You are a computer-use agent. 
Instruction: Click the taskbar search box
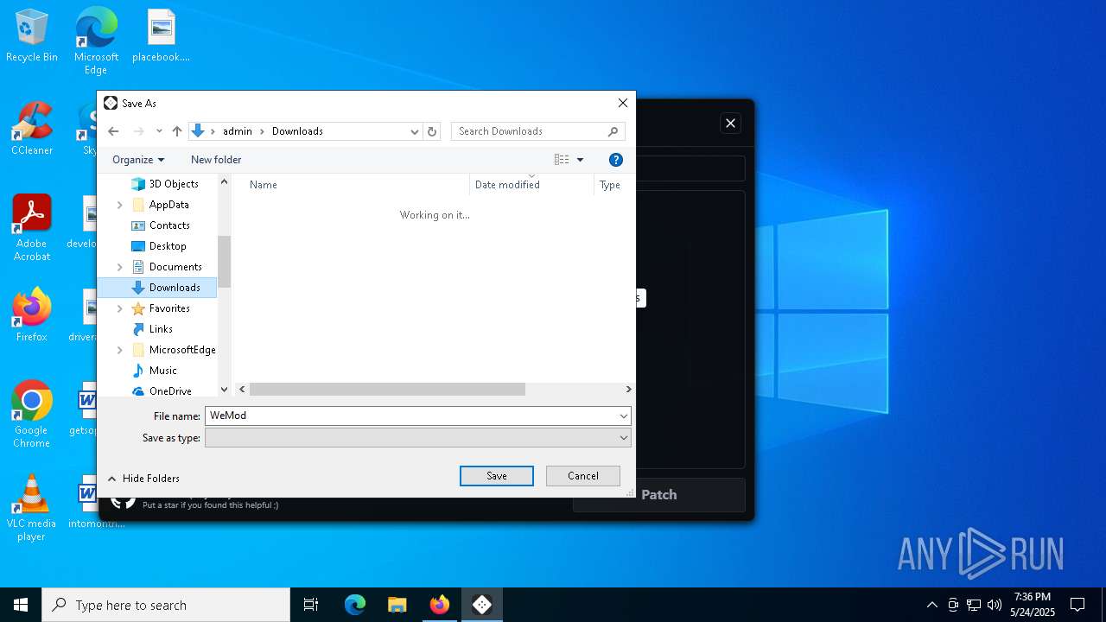click(166, 605)
